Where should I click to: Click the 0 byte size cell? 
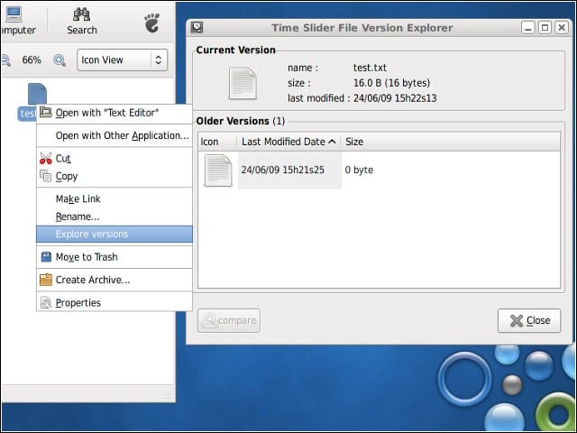[x=359, y=170]
